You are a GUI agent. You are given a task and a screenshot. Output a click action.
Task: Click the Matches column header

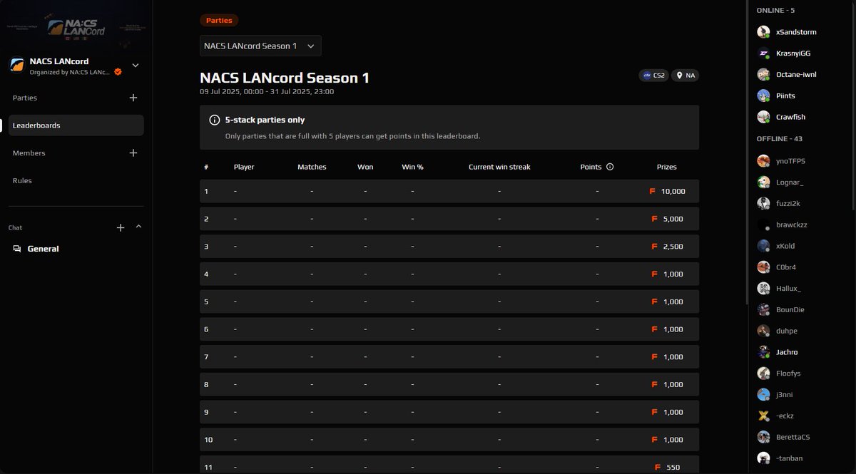pyautogui.click(x=312, y=167)
